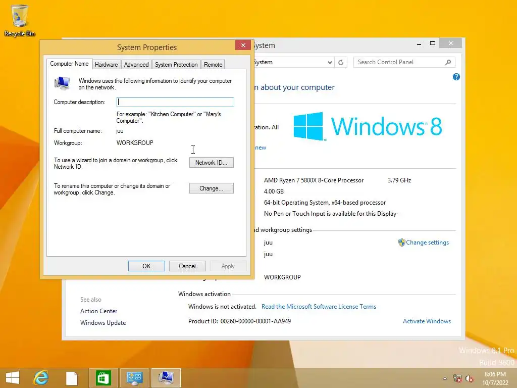Open the Advanced tab
The width and height of the screenshot is (517, 388).
click(136, 65)
